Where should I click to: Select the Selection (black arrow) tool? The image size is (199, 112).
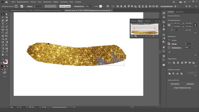tap(3, 14)
